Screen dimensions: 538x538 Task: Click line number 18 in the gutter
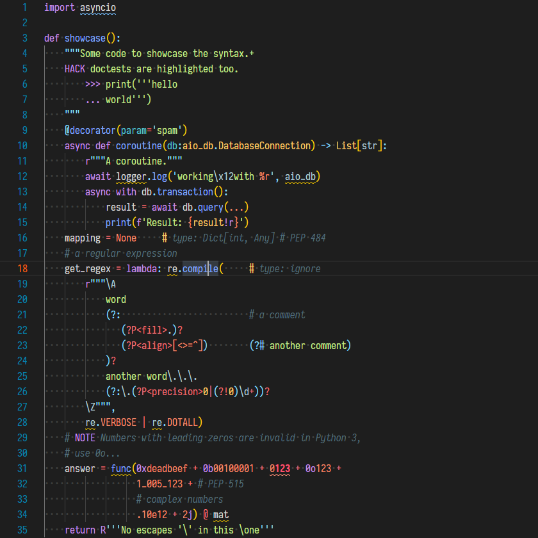(22, 268)
